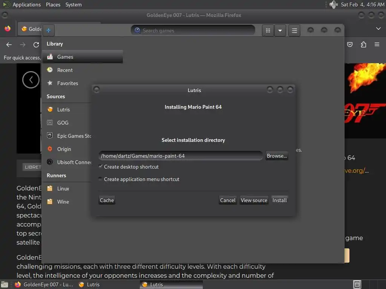Select the GoldenEye Firefox tab
The image size is (386, 289).
point(30,29)
